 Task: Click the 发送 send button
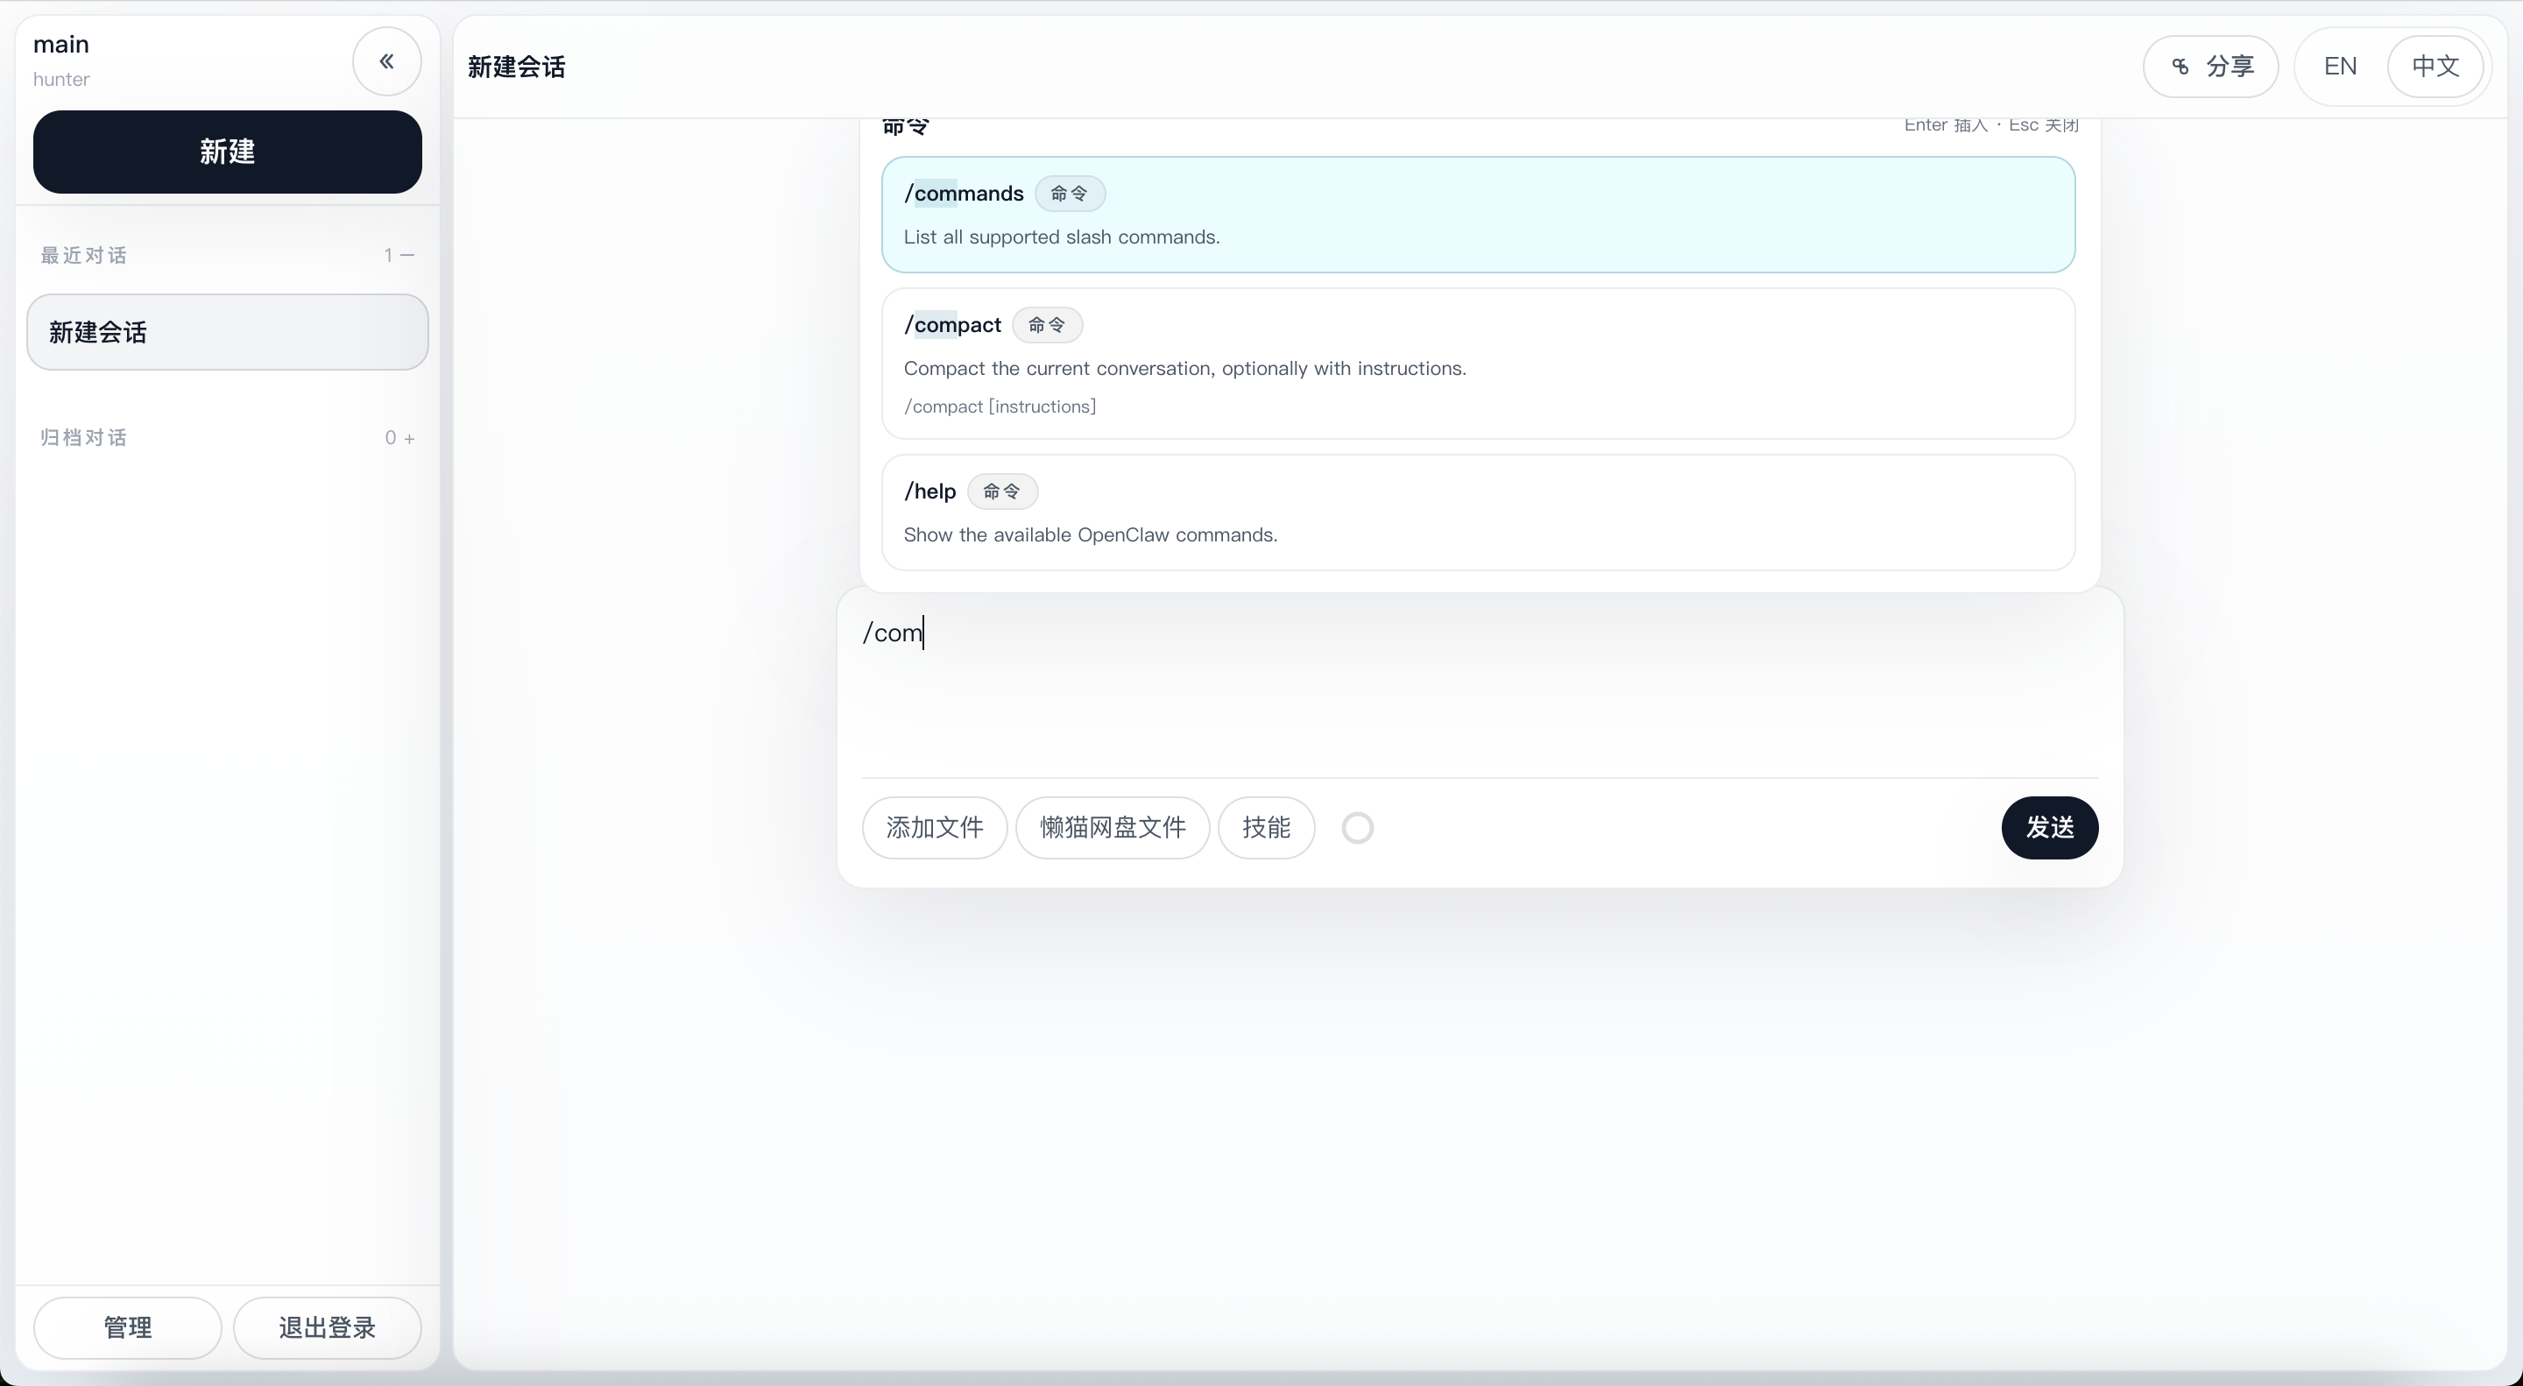point(2050,828)
